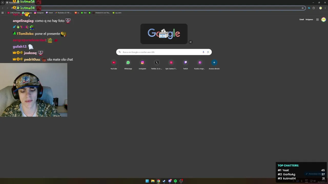This screenshot has height=184, width=328.
Task: Open the Epic Games shortcut tile
Action: (171, 65)
